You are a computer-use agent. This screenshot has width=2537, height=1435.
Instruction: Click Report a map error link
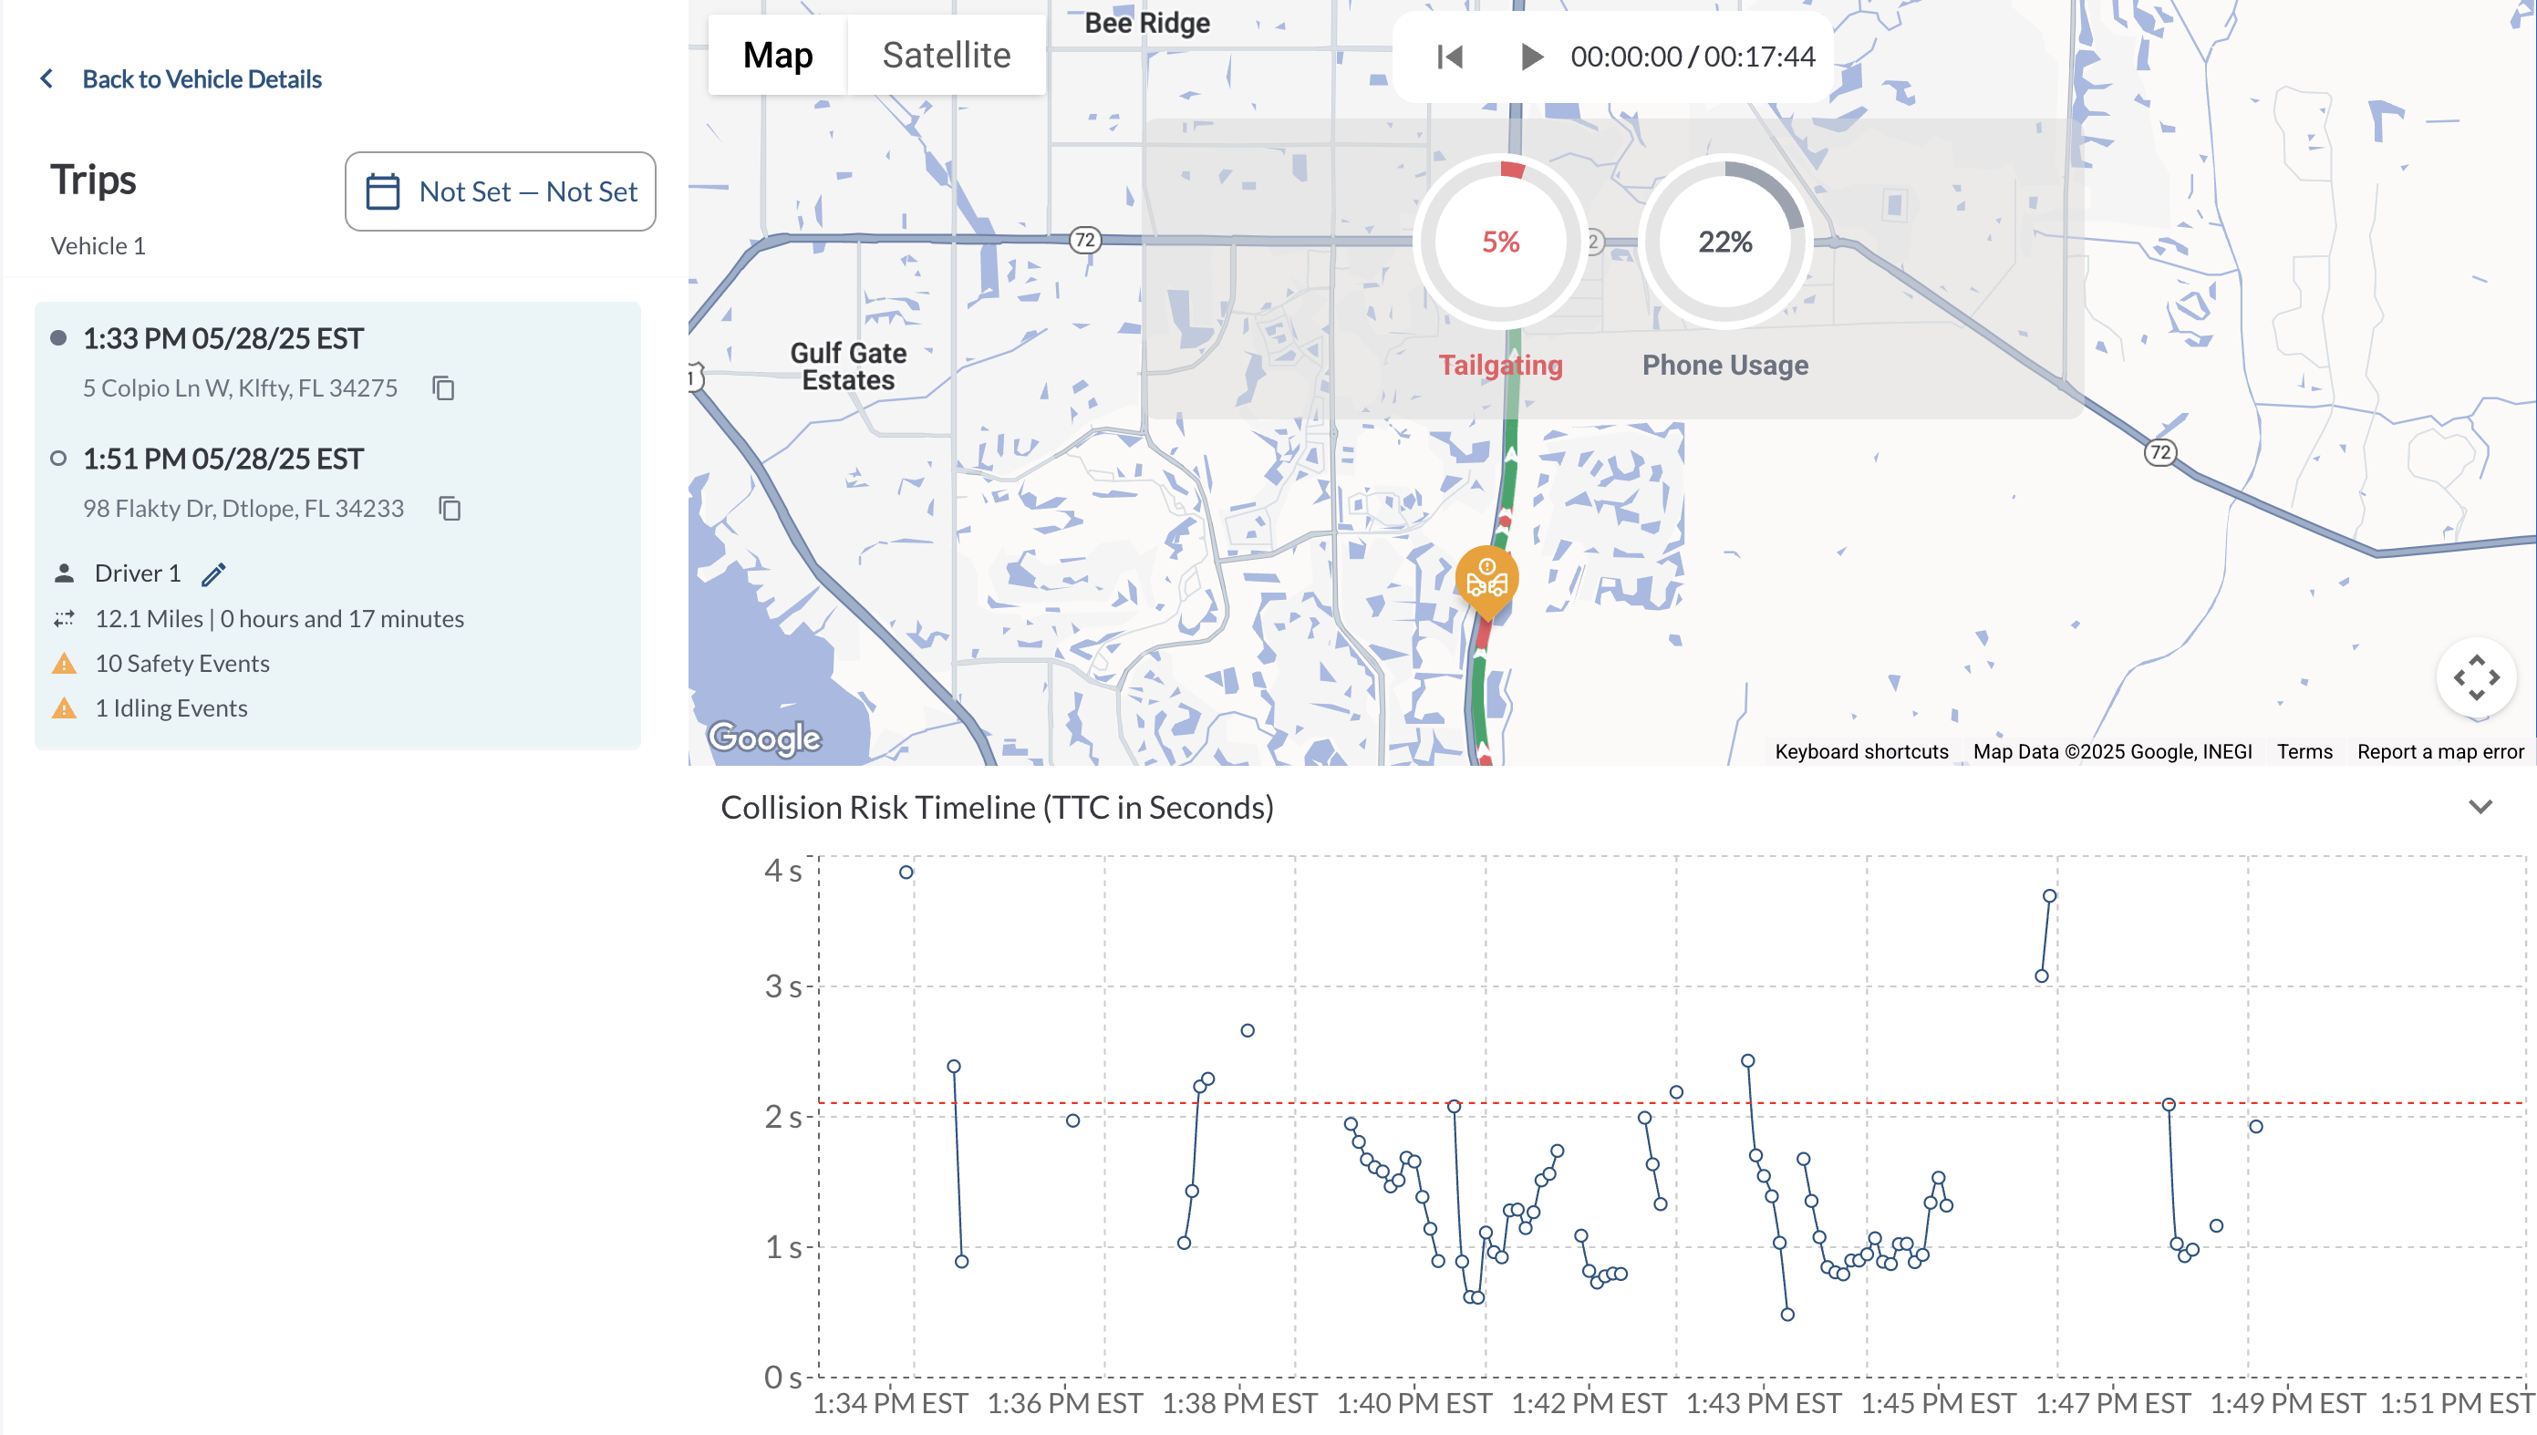tap(2439, 752)
